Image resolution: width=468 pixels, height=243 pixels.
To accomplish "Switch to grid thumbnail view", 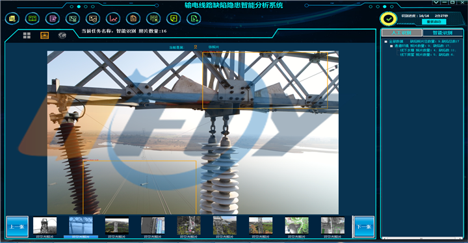I will 27,36.
